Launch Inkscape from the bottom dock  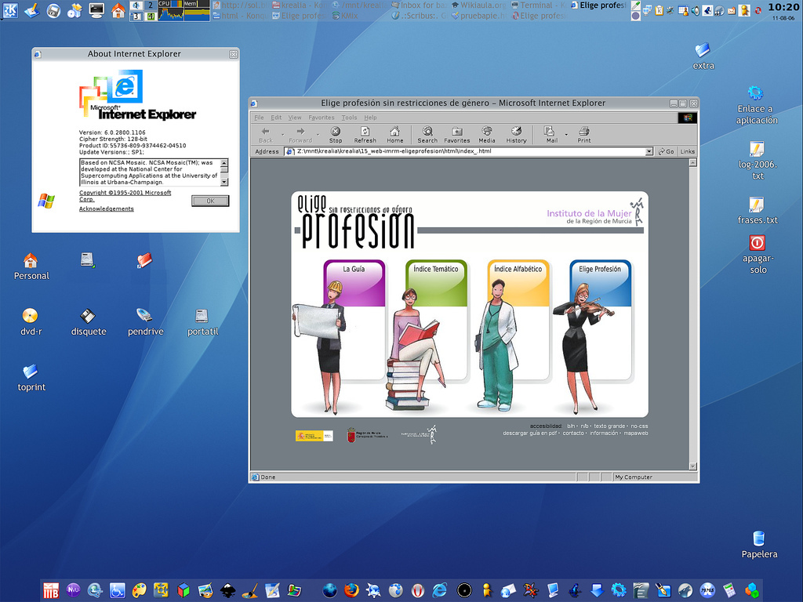coord(228,590)
